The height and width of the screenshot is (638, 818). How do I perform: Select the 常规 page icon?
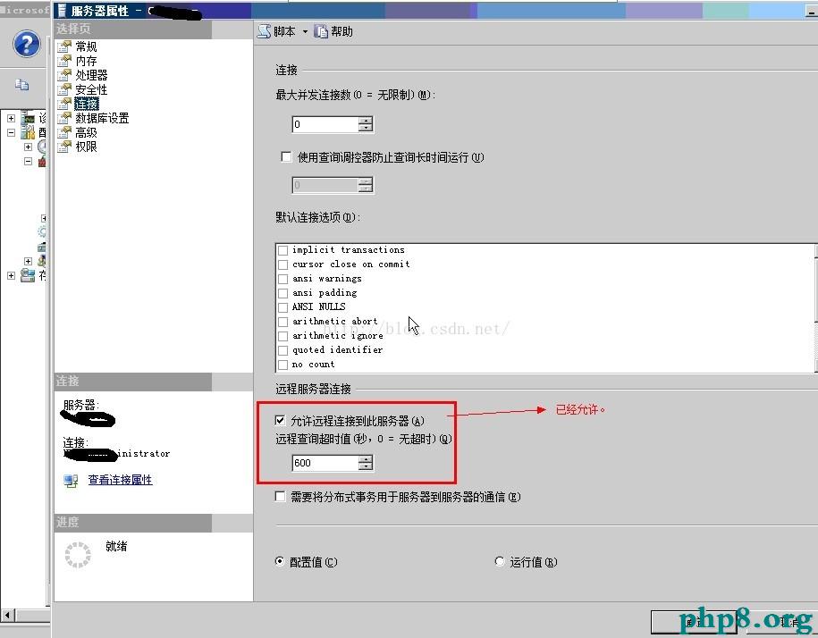pos(64,46)
